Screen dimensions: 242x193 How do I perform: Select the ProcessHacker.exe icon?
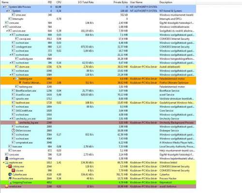(x=10, y=178)
